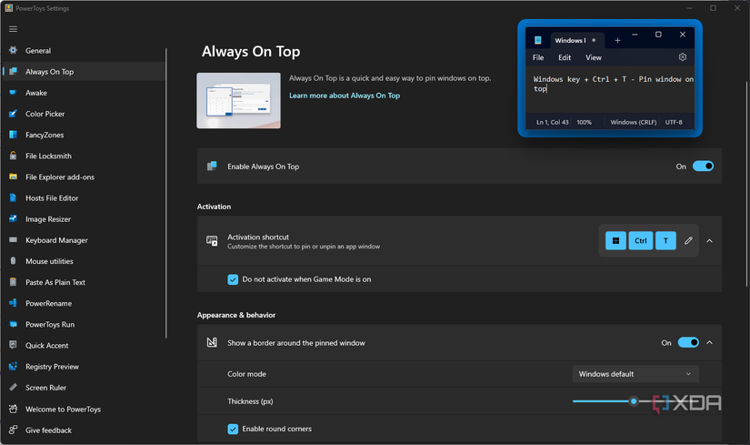Screen dimensions: 750x445
Task: Open View menu in Notepad
Action: 593,57
